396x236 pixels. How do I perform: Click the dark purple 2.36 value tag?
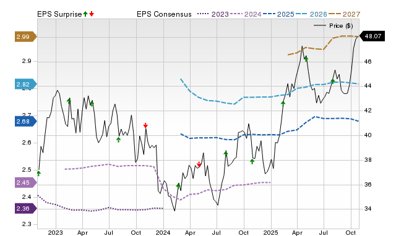coord(25,209)
